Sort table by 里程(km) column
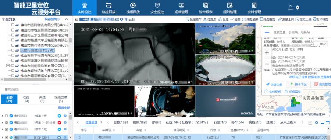Image resolution: width=331 pixels, height=140 pixels. pos(263,130)
